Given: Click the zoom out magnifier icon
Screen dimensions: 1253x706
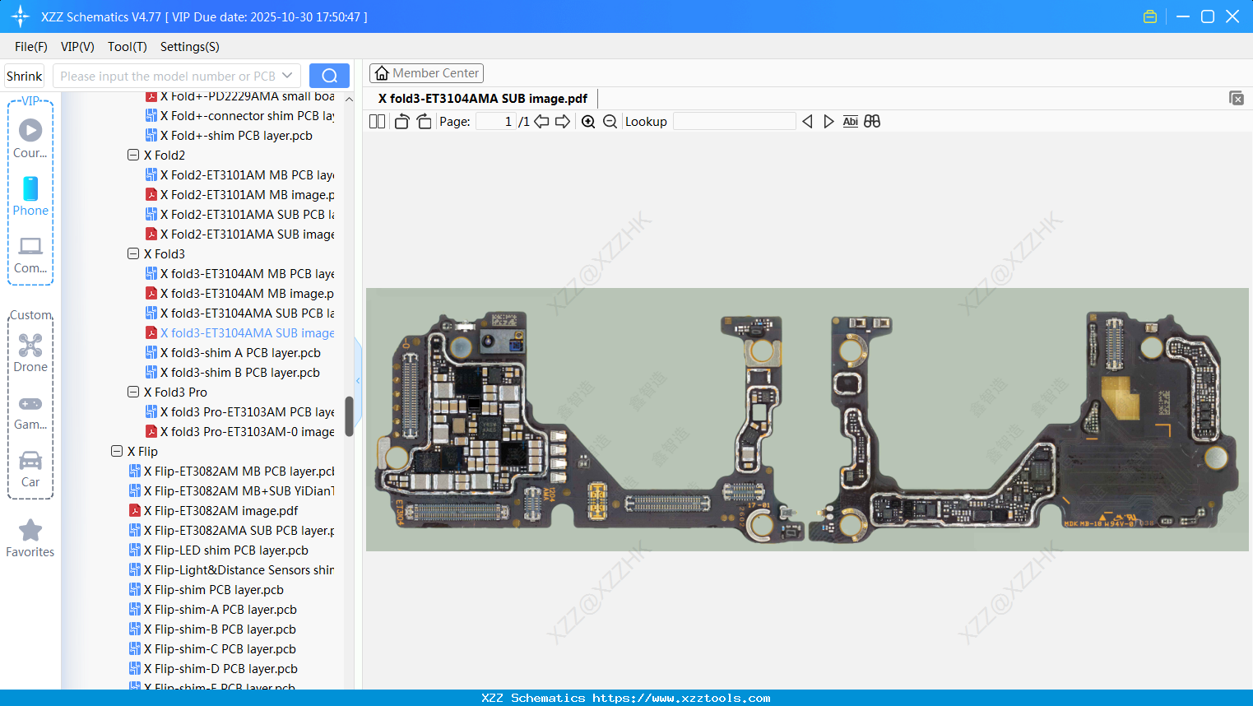Looking at the screenshot, I should (x=610, y=122).
